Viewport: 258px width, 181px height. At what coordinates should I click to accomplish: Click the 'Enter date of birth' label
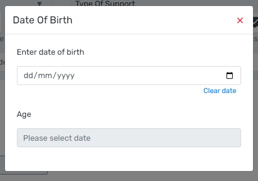point(50,52)
